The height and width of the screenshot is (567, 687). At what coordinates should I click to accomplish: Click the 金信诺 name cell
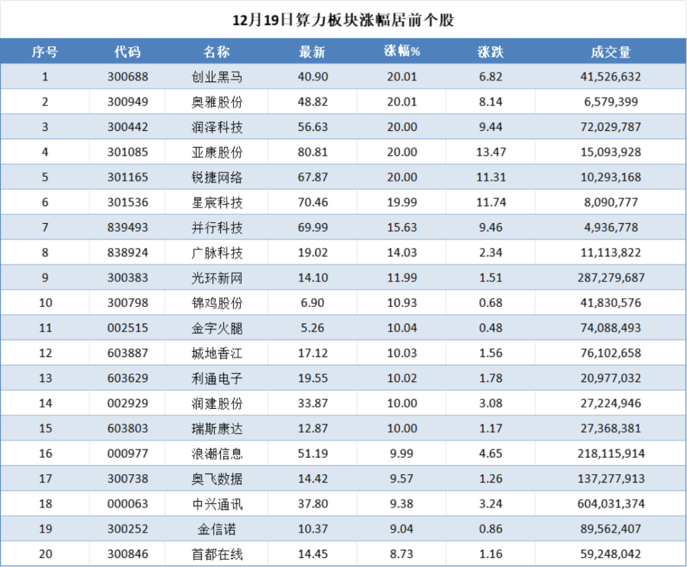(x=216, y=529)
